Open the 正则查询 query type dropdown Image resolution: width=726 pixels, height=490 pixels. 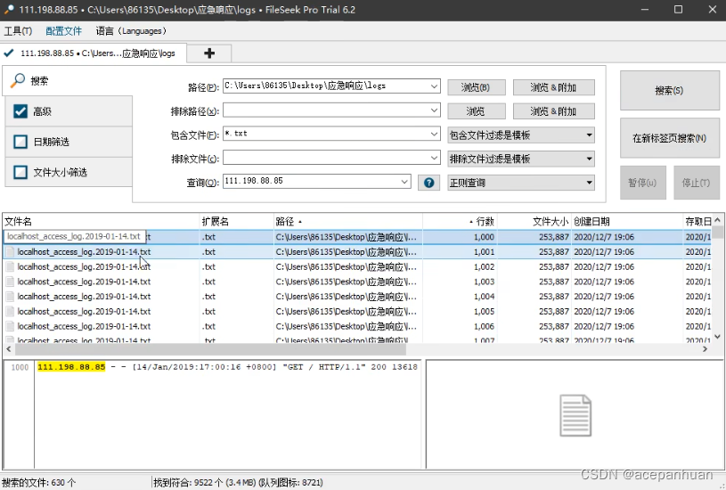click(521, 183)
